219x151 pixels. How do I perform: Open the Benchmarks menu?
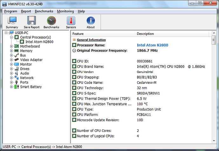point(44,11)
